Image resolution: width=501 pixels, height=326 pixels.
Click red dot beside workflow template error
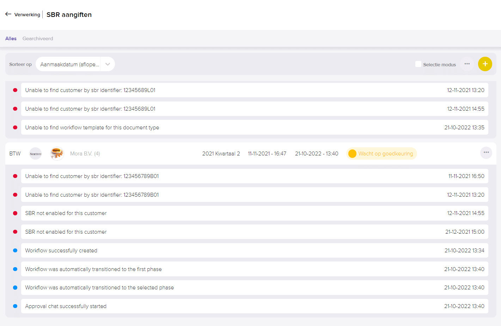click(x=15, y=128)
